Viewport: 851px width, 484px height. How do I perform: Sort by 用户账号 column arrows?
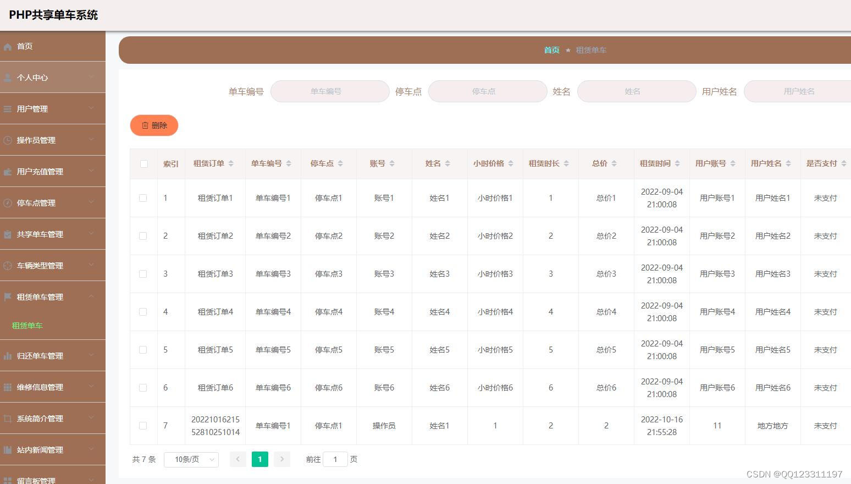(733, 163)
